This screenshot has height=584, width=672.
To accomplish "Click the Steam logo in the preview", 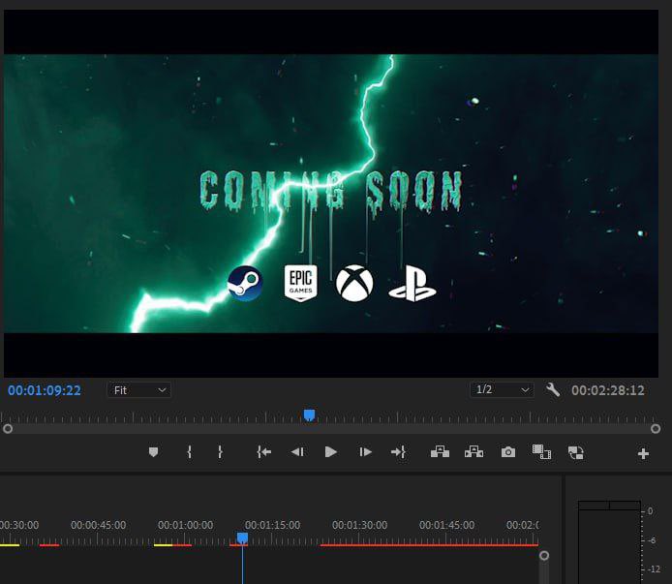I will pyautogui.click(x=245, y=283).
